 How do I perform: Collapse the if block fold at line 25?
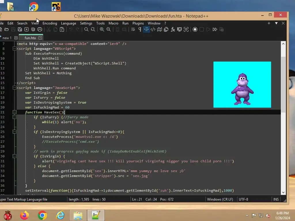14,132
